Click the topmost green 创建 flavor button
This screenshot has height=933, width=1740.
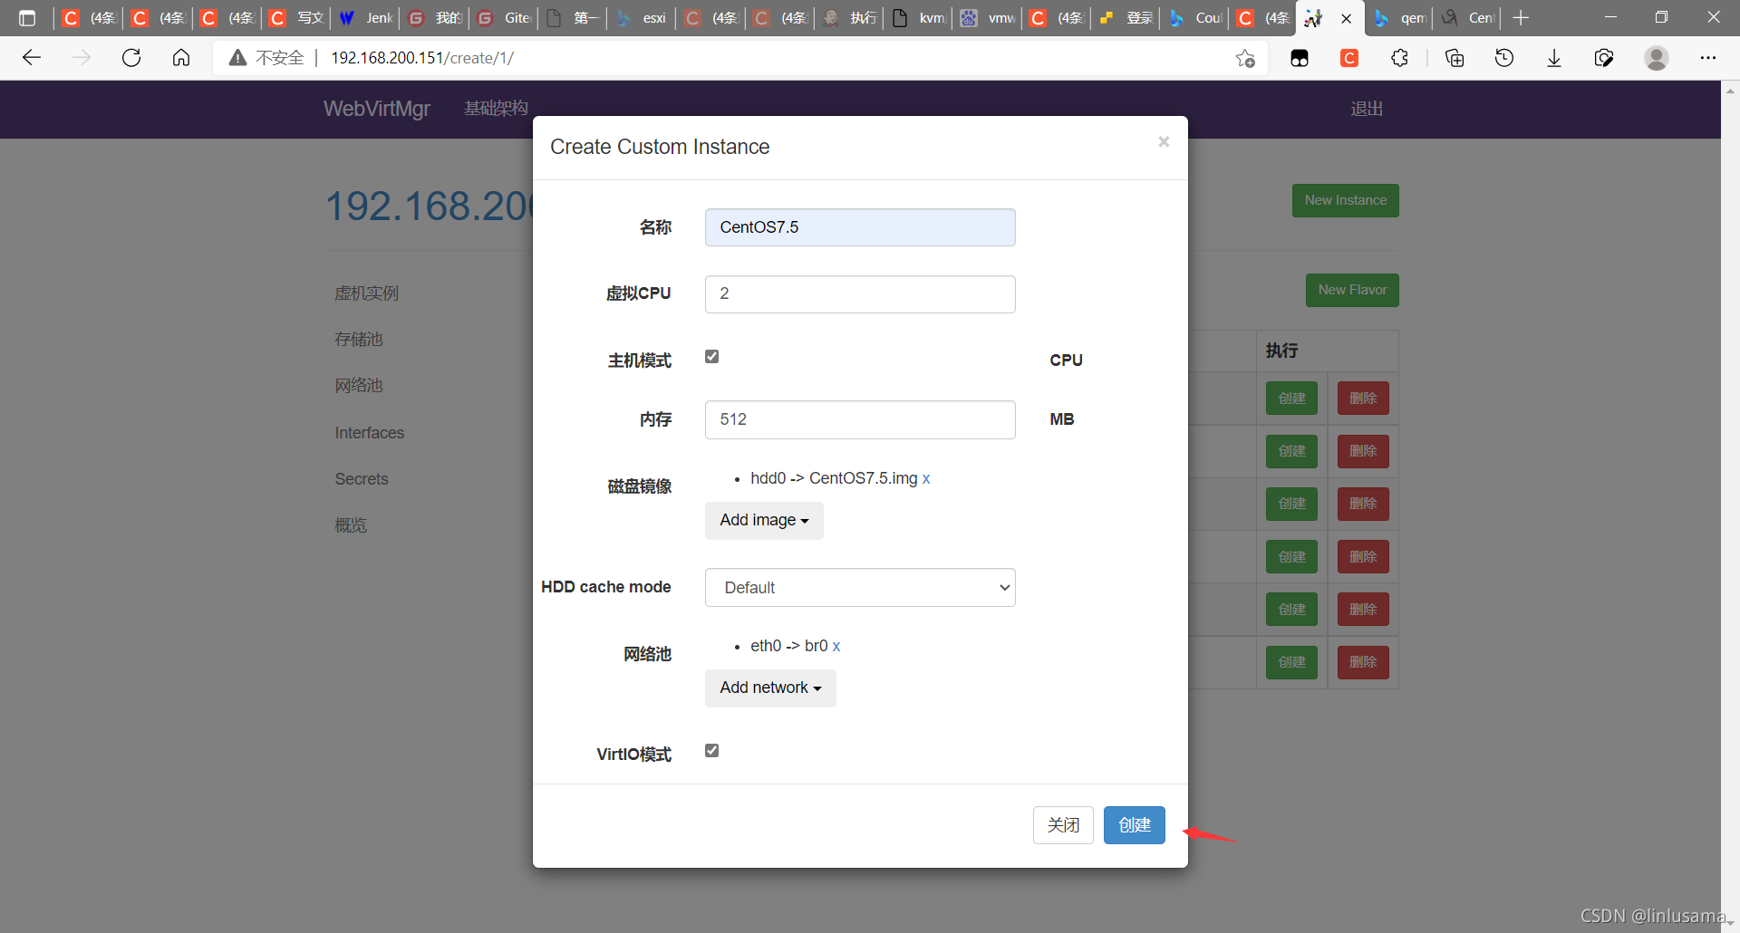[x=1291, y=399]
